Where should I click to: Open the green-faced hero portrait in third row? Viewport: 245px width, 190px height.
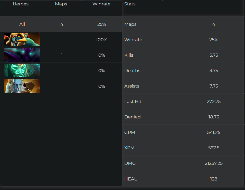pos(22,71)
